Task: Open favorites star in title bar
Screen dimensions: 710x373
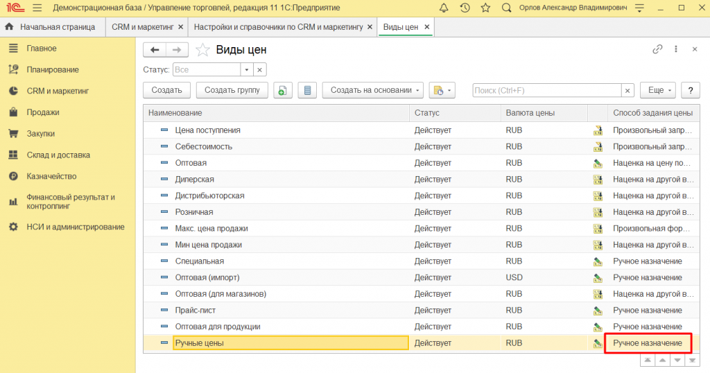Action: 485,8
